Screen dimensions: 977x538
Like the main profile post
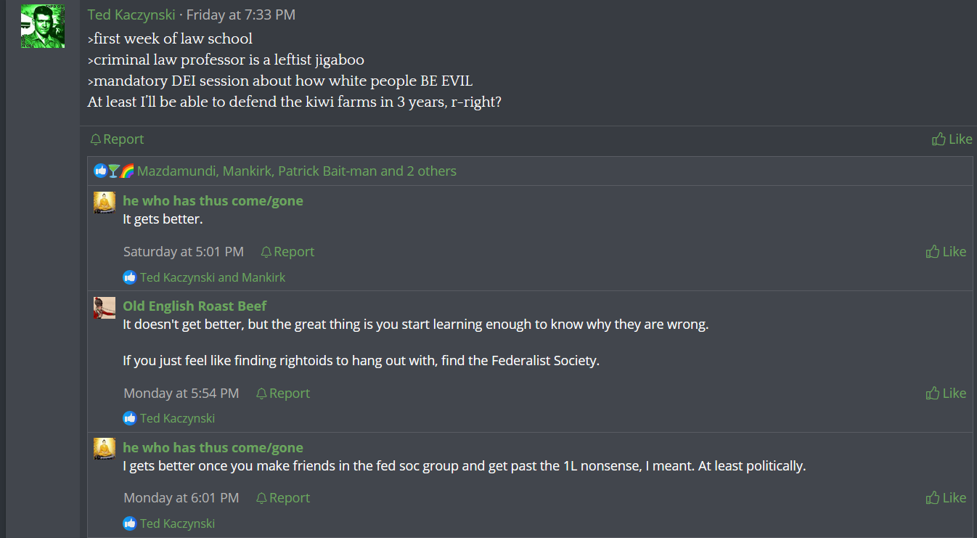952,139
